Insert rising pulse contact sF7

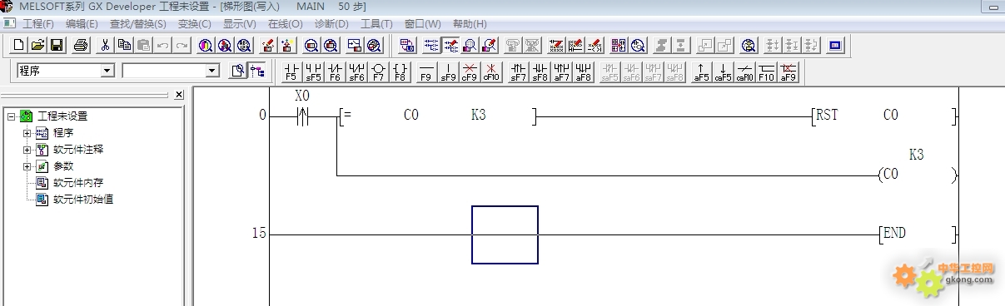518,72
